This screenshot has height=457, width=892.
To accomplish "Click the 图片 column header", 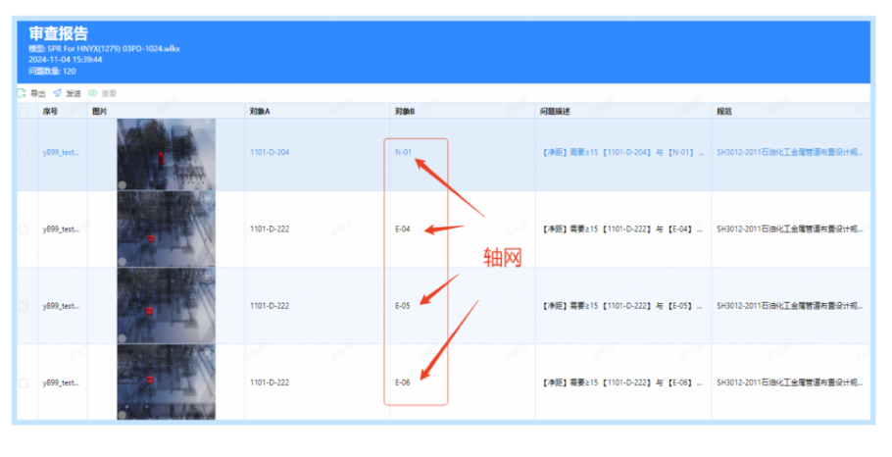I will pyautogui.click(x=100, y=112).
